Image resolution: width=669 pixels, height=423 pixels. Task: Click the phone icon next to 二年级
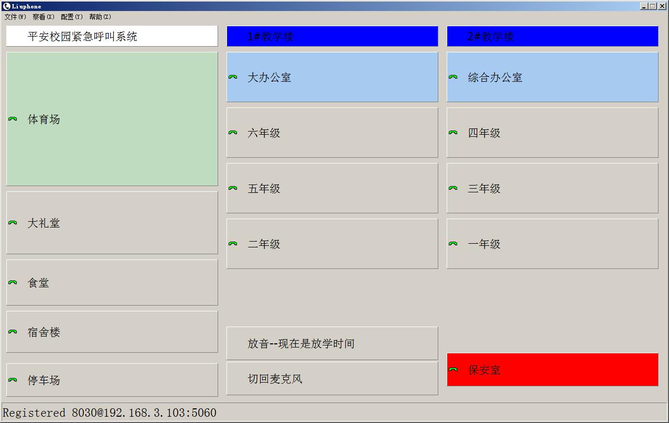coord(233,244)
